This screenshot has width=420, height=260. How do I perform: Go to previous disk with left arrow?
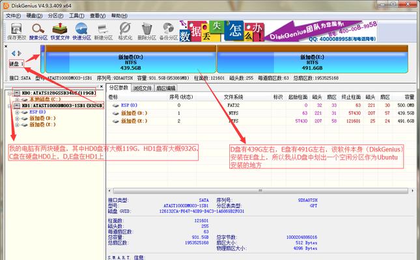(13, 53)
